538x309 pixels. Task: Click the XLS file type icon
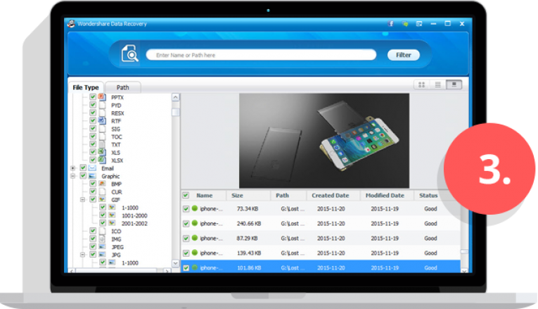click(102, 152)
